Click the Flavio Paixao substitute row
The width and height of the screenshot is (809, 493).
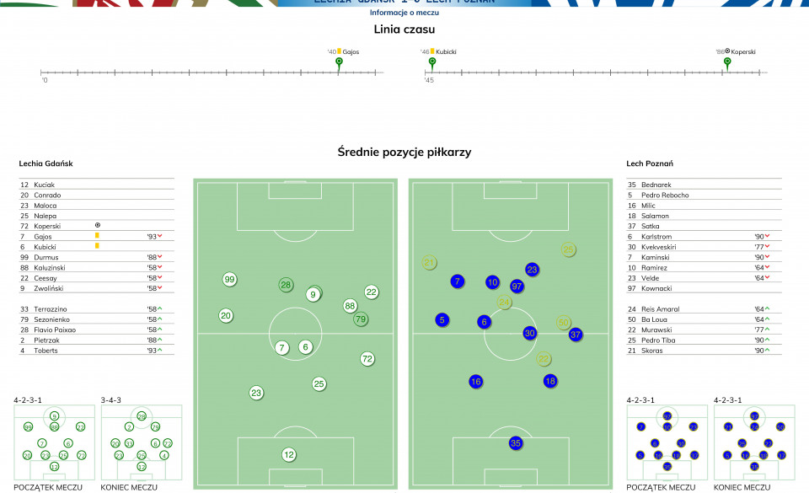pos(96,330)
